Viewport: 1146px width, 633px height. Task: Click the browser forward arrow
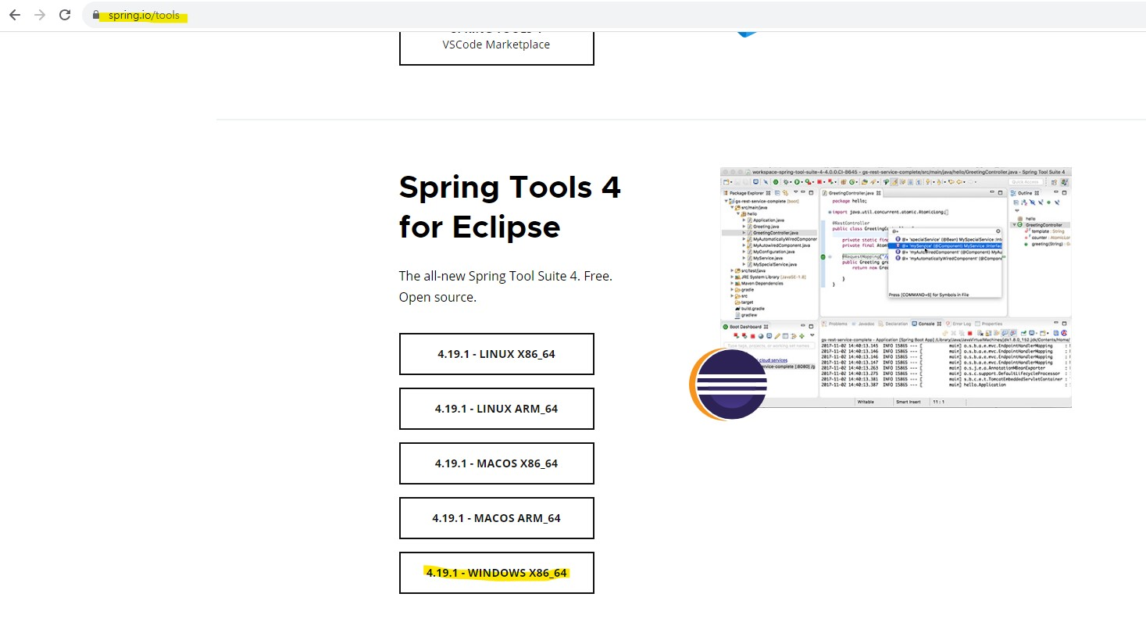40,15
